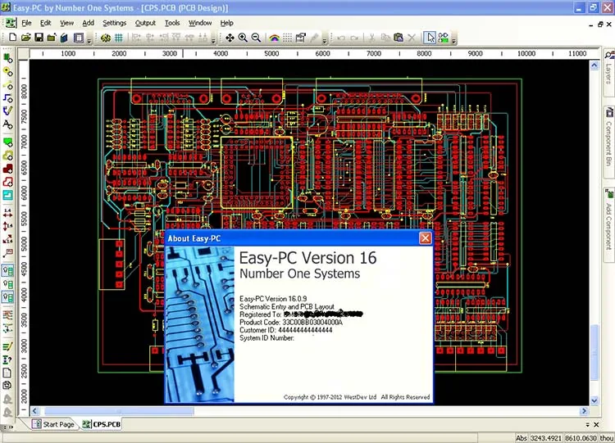The height and width of the screenshot is (443, 615).
Task: Click the Save floppy disk icon
Action: (x=39, y=38)
